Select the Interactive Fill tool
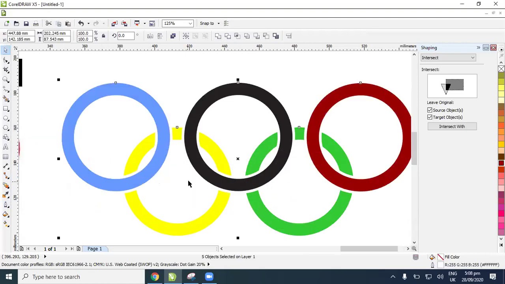Viewport: 505px width, 284px height. (6, 224)
